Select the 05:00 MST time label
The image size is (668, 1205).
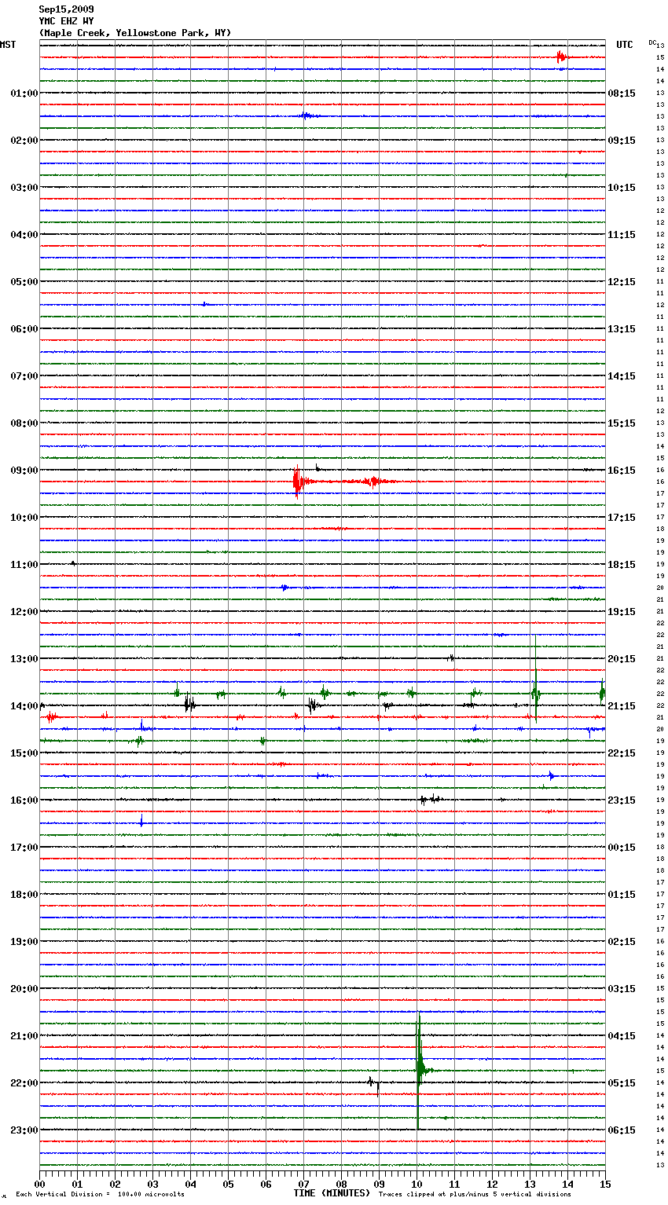[x=24, y=282]
